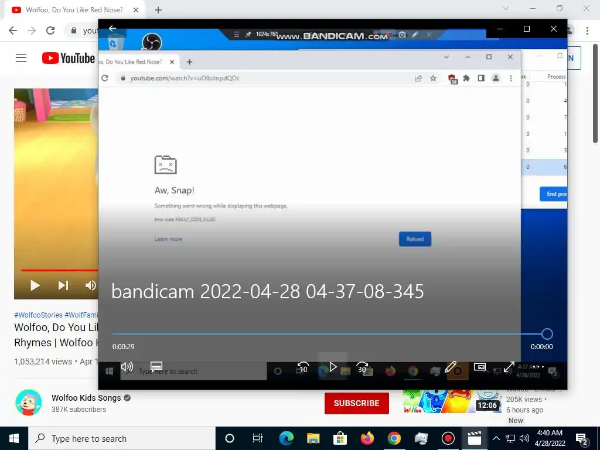The width and height of the screenshot is (600, 450).
Task: Skip to next YouTube video
Action: tap(63, 285)
